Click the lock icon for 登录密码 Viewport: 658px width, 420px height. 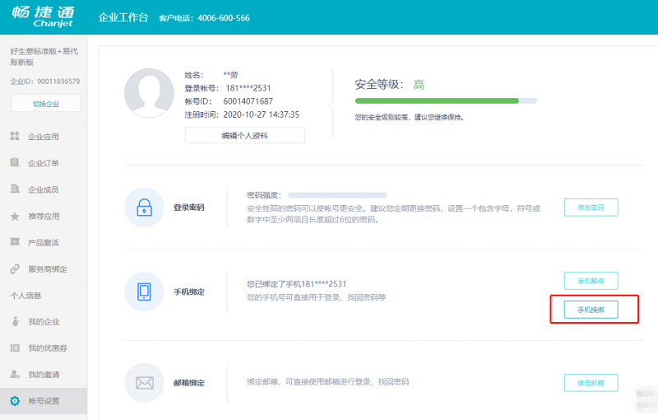tap(145, 208)
